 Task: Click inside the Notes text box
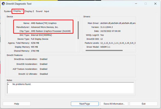pyautogui.click(x=71, y=88)
